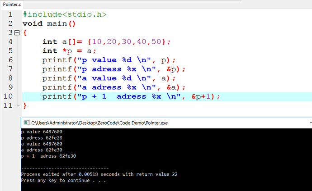
Task: Place cursor on the #include<stdio.h> line
Action: 64,14
